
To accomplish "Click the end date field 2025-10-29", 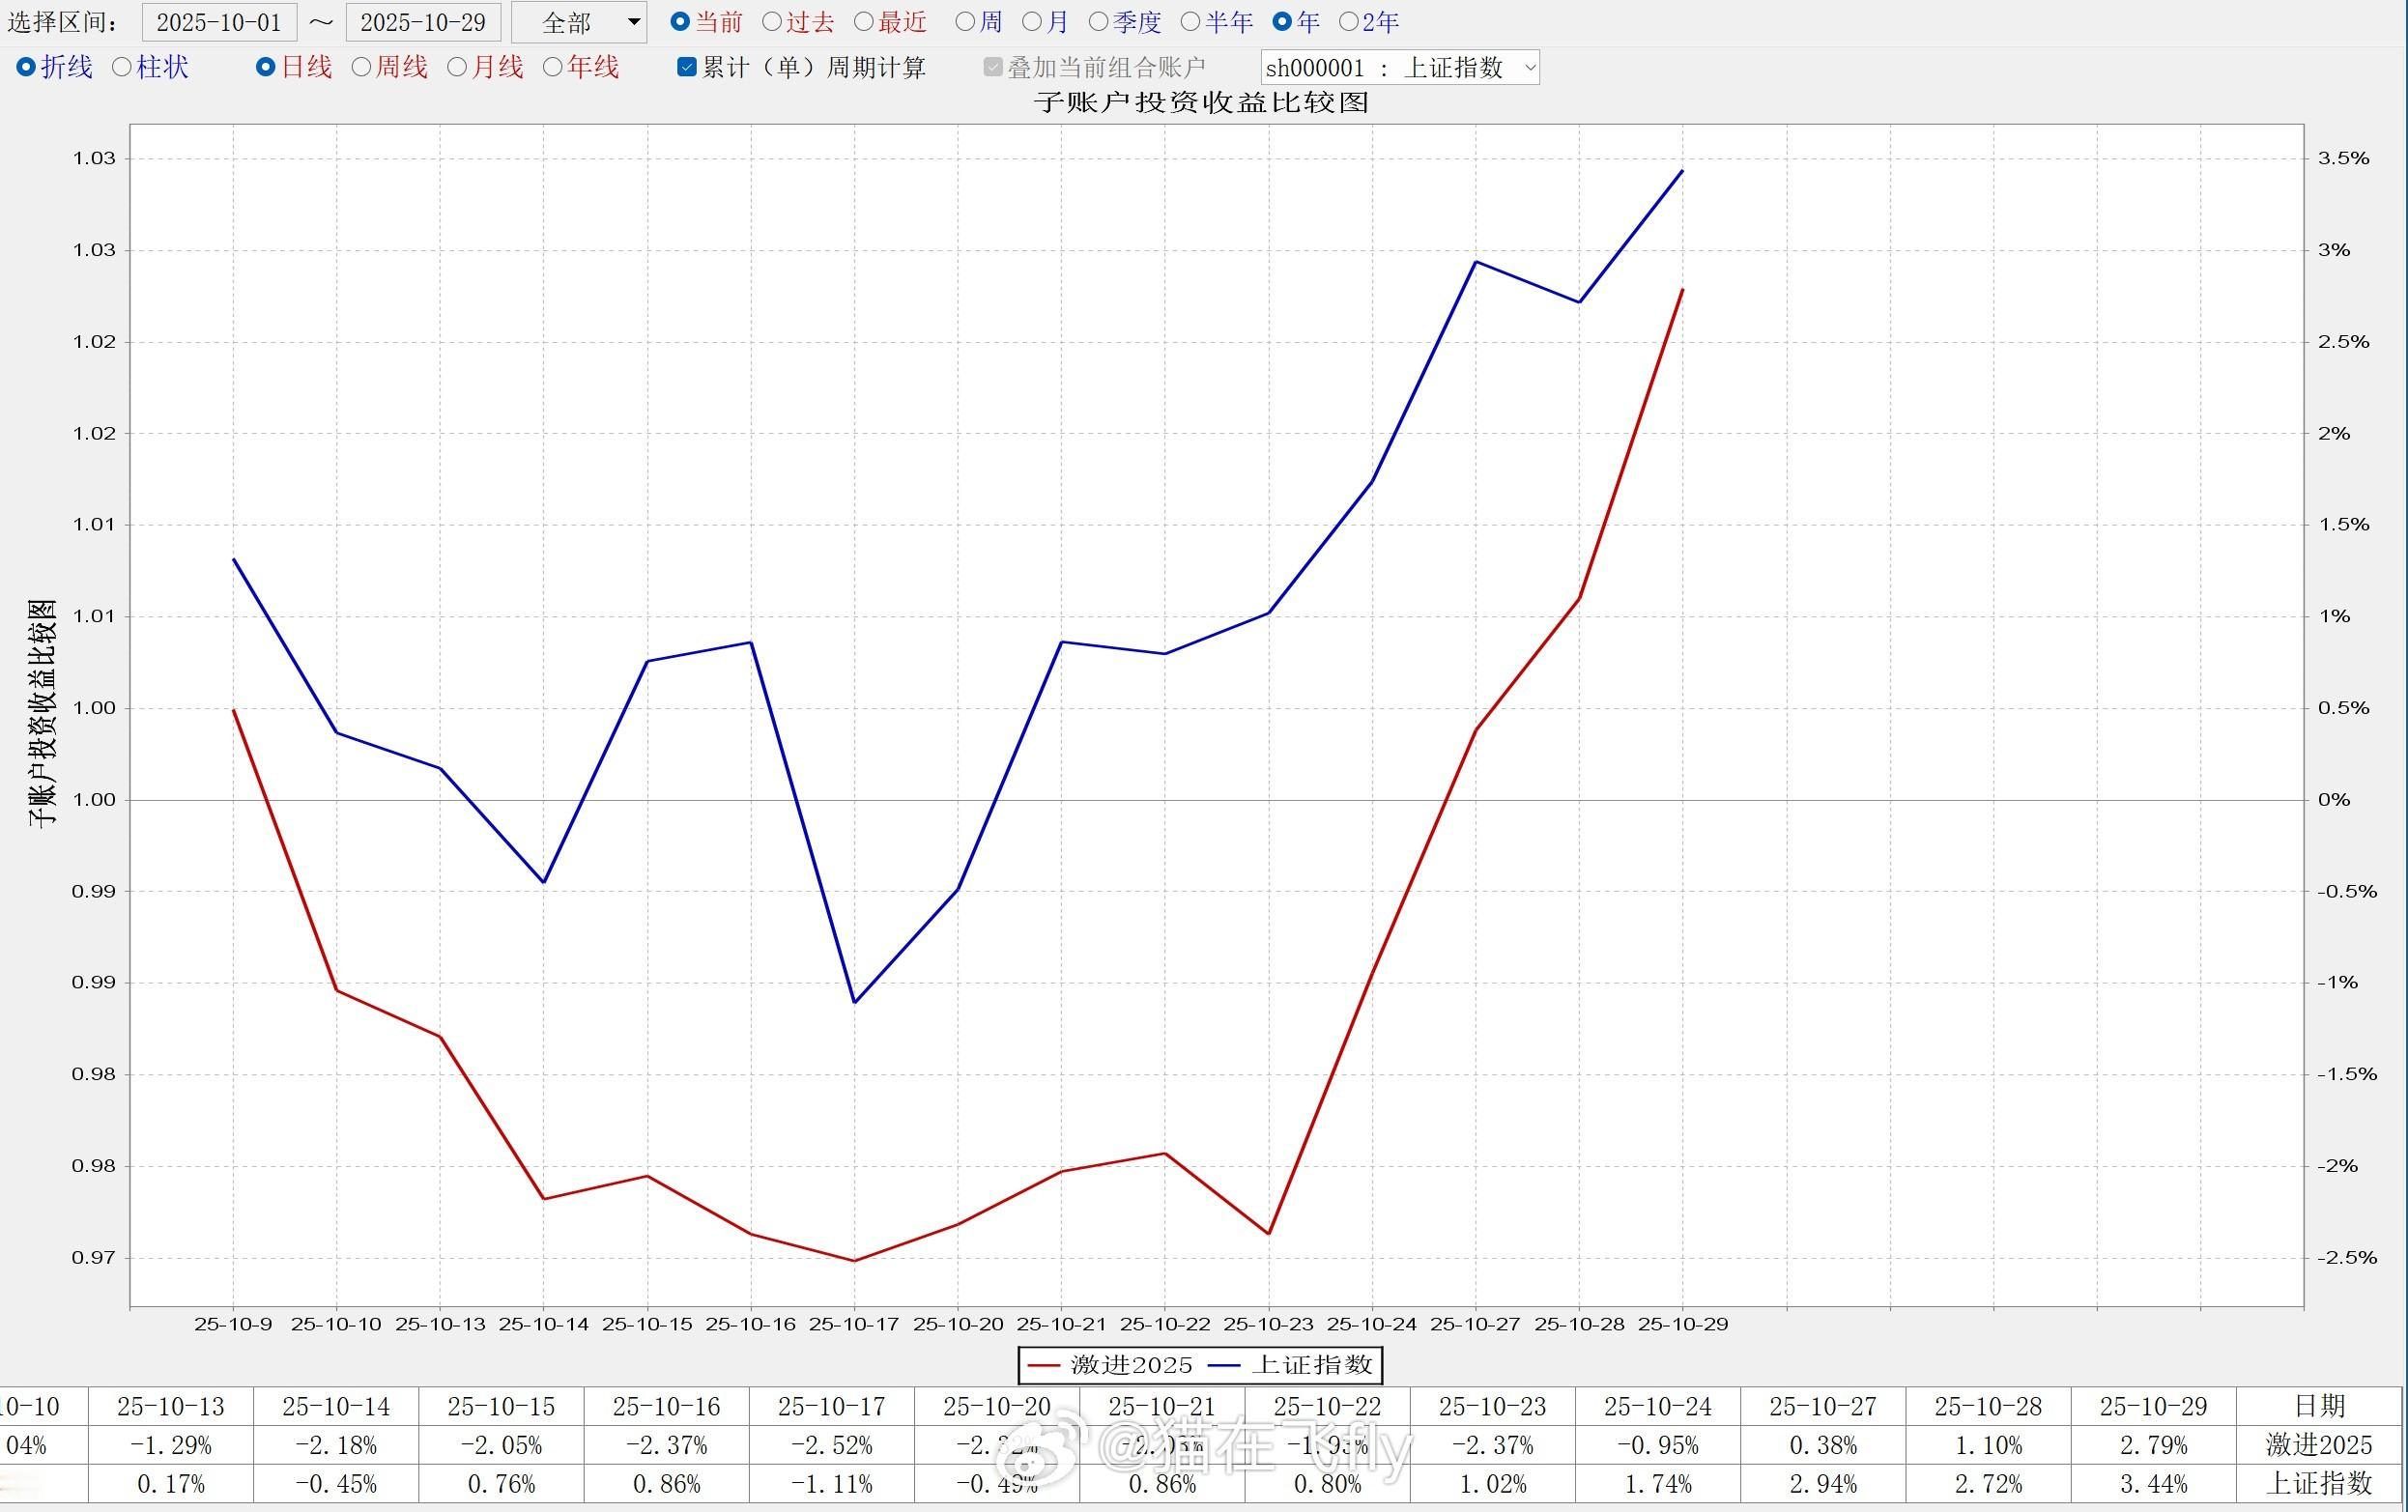I will tap(423, 22).
